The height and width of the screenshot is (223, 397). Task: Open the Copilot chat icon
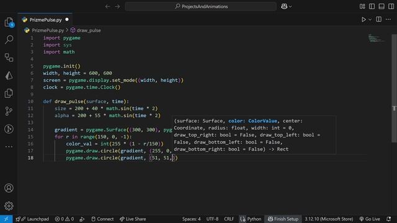pos(284,6)
